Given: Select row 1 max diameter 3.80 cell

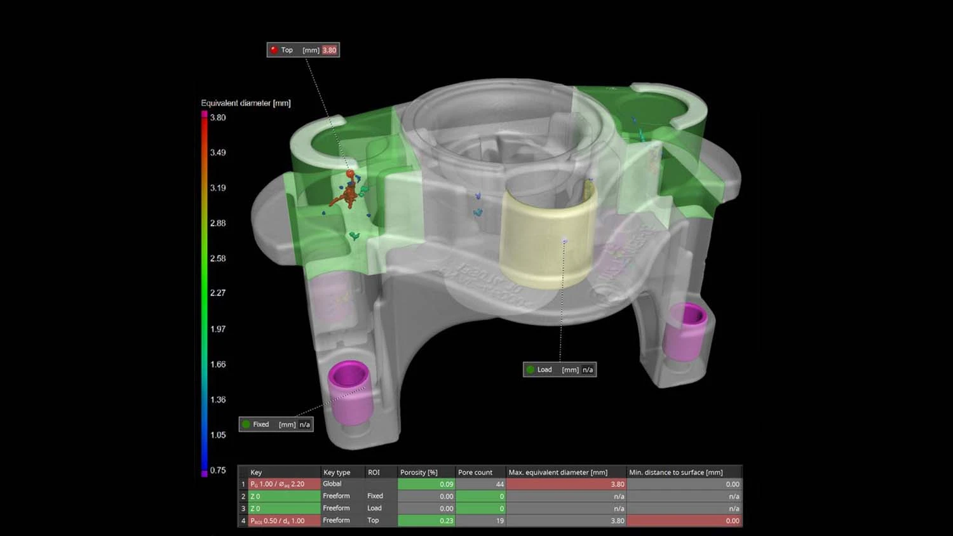Looking at the screenshot, I should click(x=566, y=484).
